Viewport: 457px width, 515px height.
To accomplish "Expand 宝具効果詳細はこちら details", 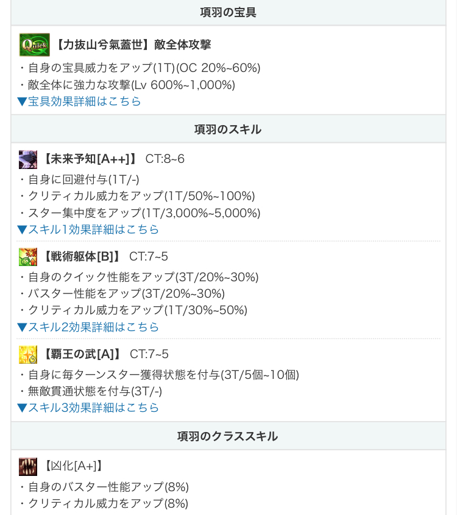I will [x=79, y=101].
